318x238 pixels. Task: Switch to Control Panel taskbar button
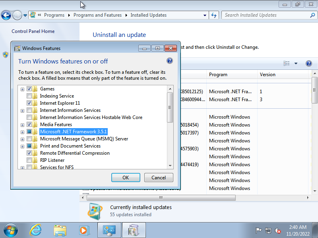click(109, 230)
